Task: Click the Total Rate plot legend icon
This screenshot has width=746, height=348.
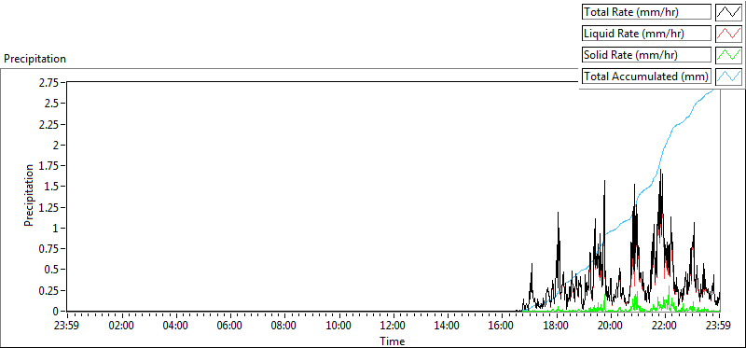Action: click(728, 12)
